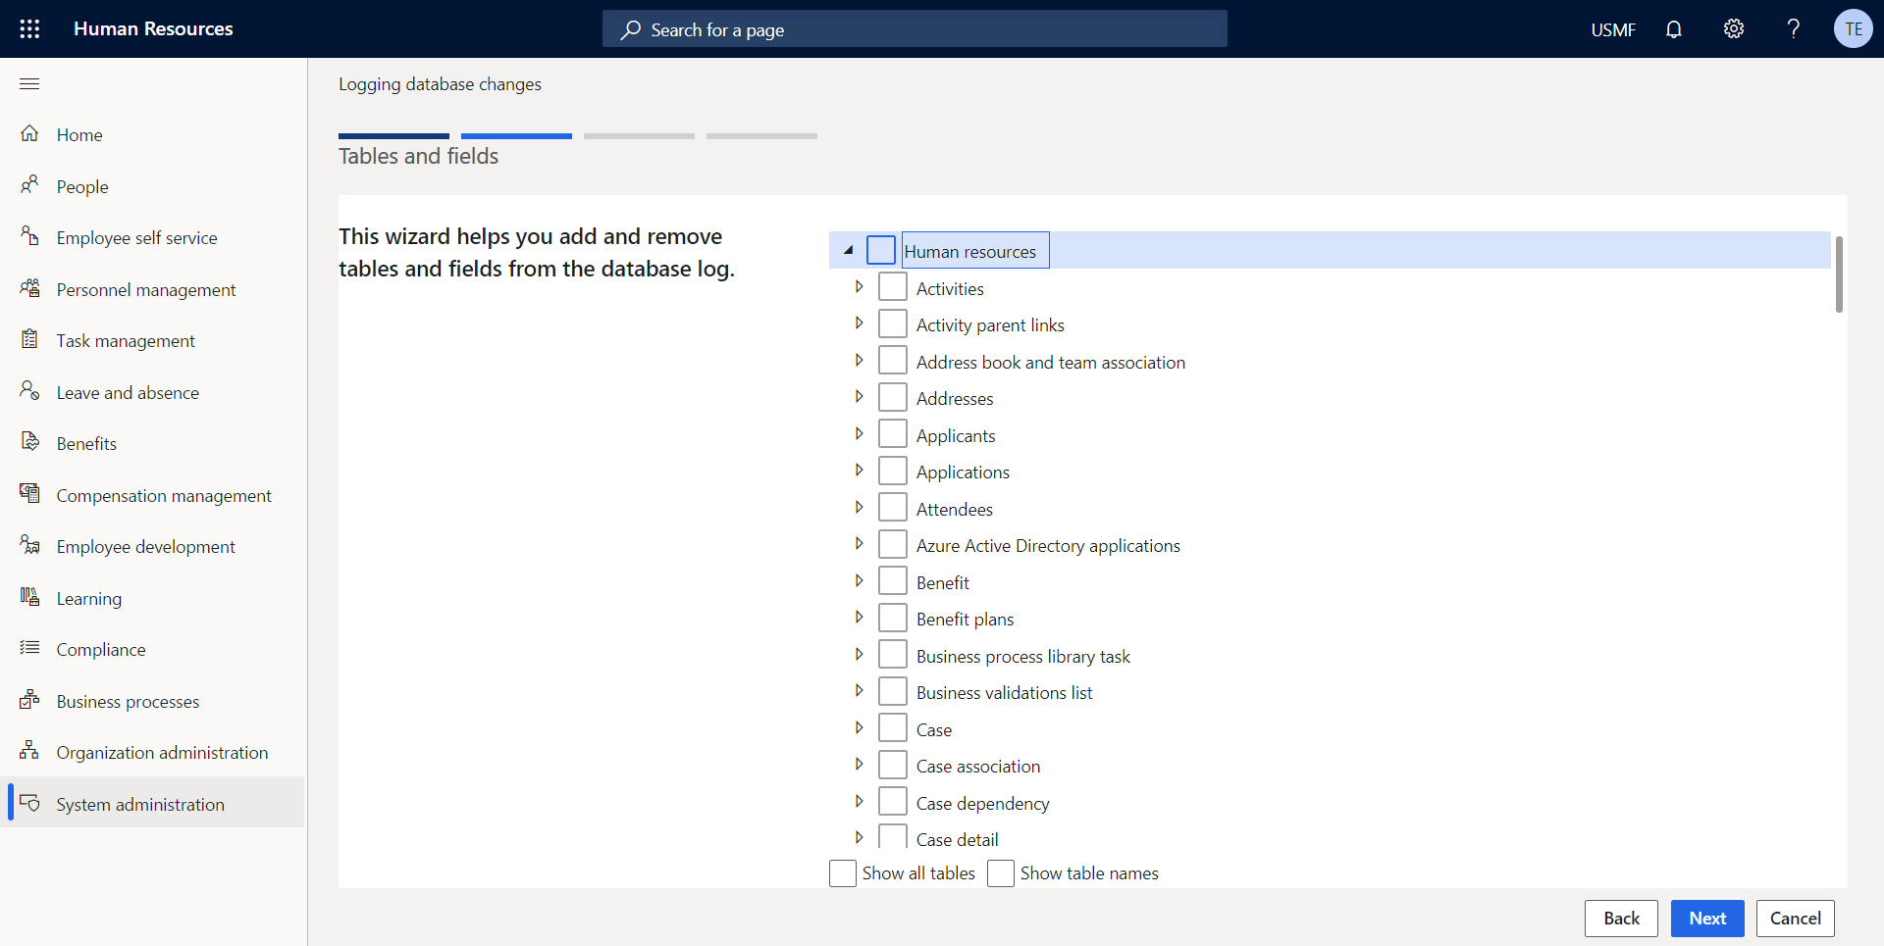Open the Compensation management module icon

(x=29, y=494)
